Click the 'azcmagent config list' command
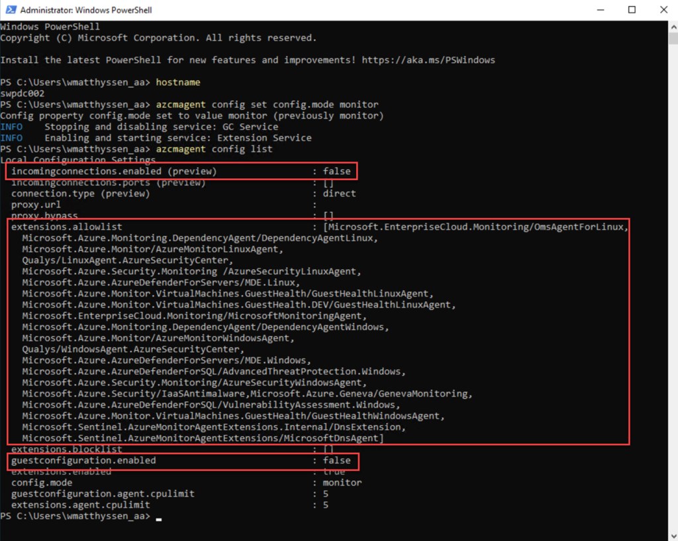The width and height of the screenshot is (678, 541). point(214,149)
